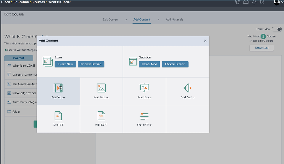Choose an existing Exam
Viewport: 284px width, 164px height.
point(91,64)
